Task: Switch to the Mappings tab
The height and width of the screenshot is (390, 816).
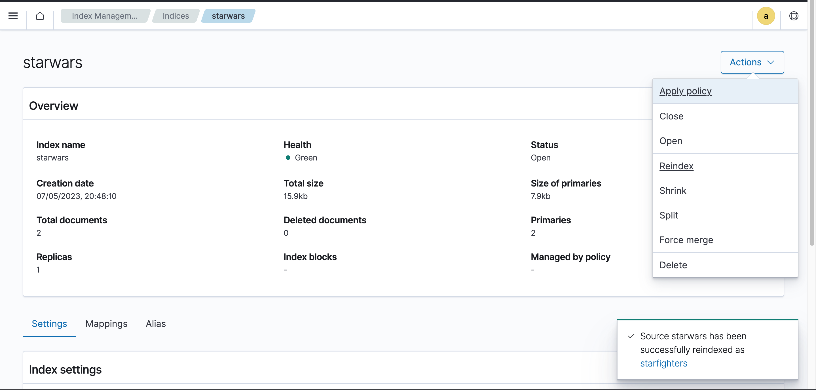Action: (106, 323)
